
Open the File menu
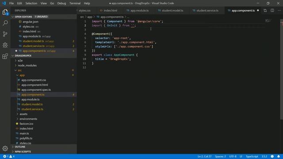(11, 3)
